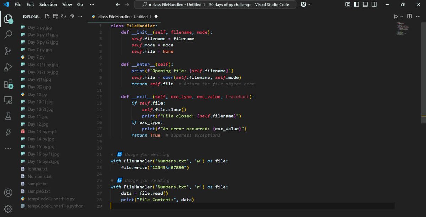Open Day 12.jpg image
This screenshot has width=426, height=217.
pos(38,124)
